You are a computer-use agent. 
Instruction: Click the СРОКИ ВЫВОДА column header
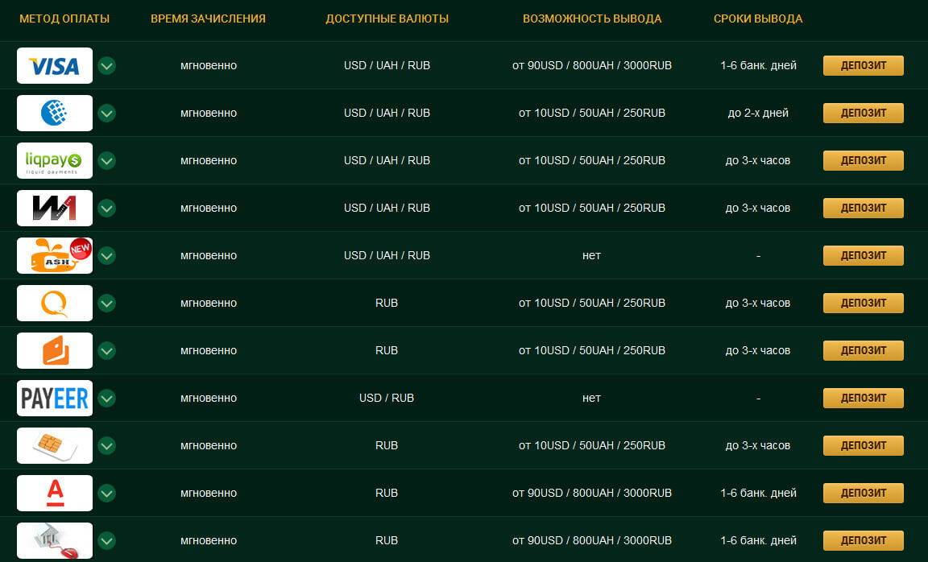pyautogui.click(x=758, y=19)
